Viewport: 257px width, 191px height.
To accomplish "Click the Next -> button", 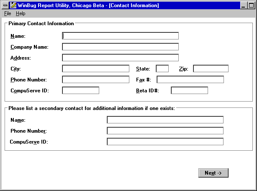I will pos(213,173).
